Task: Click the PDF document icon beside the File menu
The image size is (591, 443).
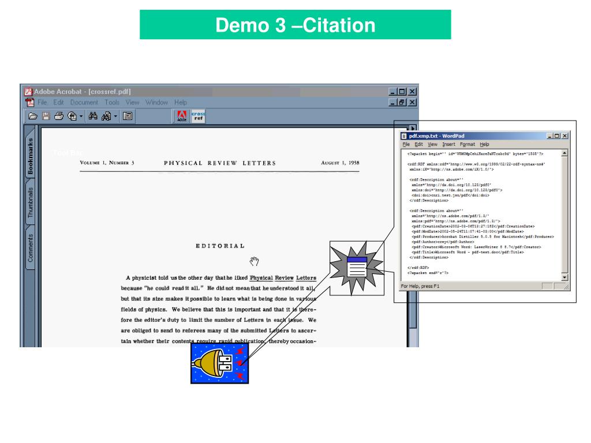Action: pyautogui.click(x=29, y=102)
